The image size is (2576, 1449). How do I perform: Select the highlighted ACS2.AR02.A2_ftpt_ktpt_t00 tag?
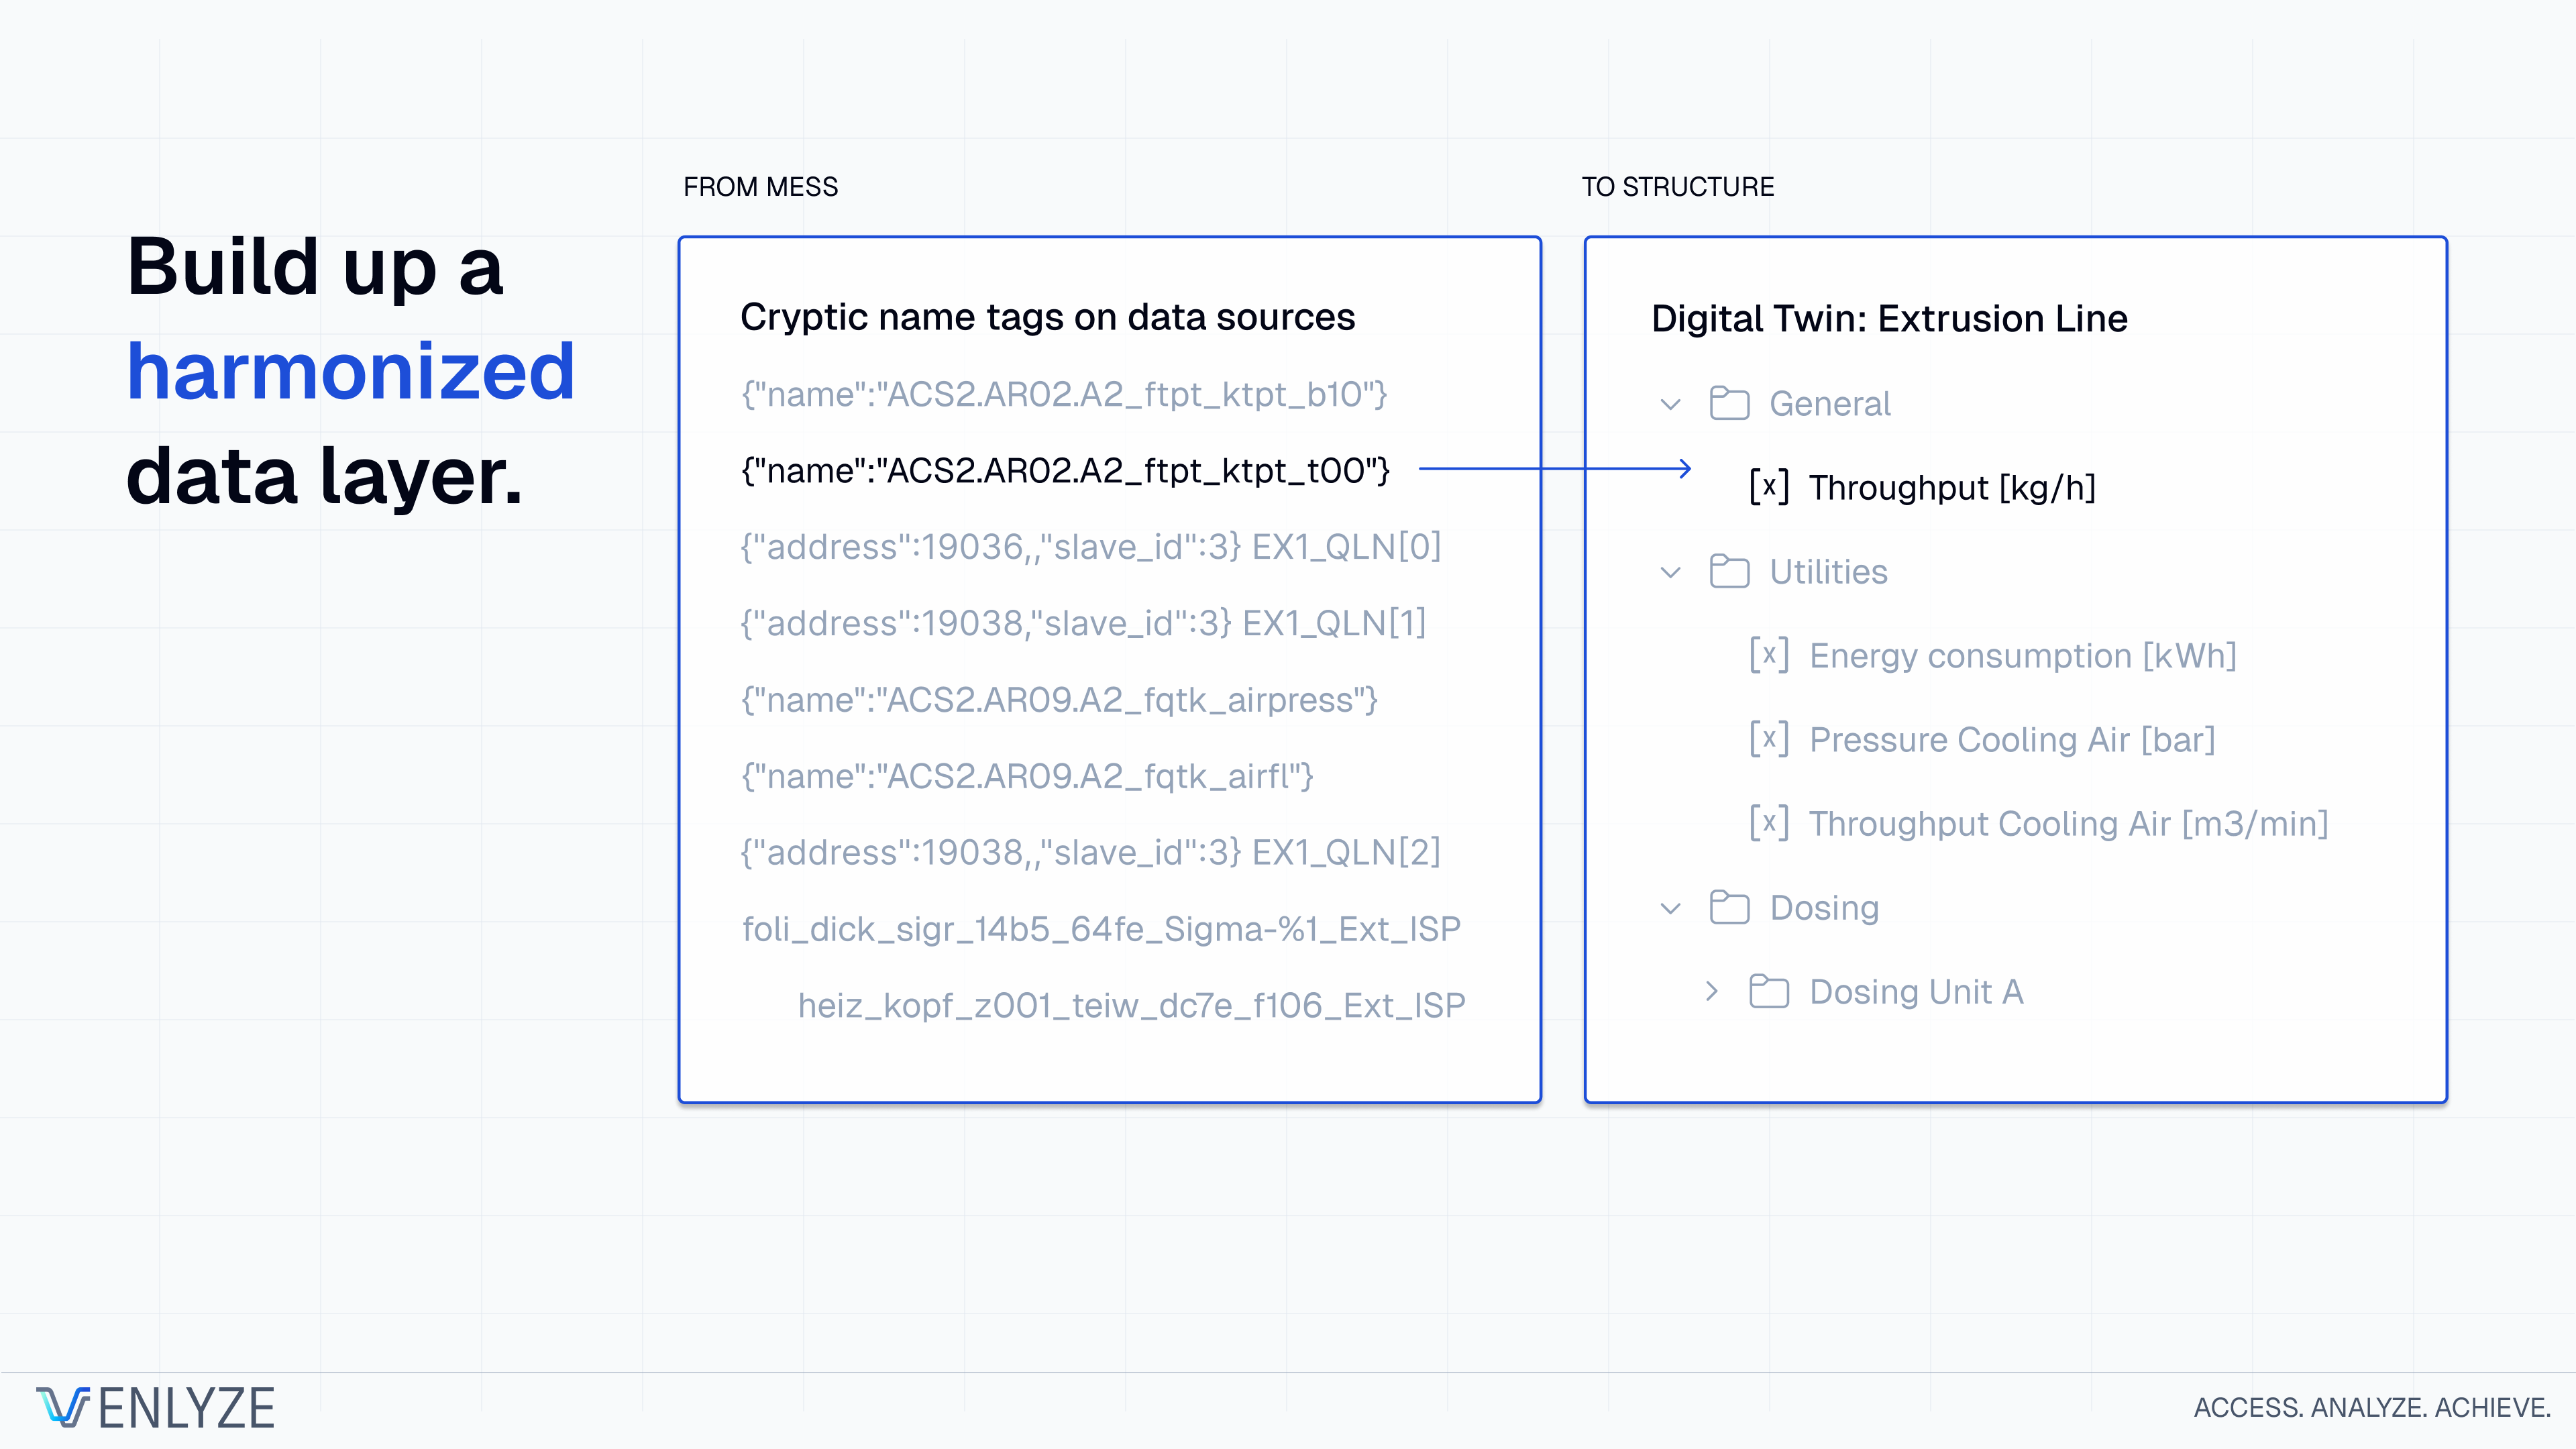tap(1065, 470)
